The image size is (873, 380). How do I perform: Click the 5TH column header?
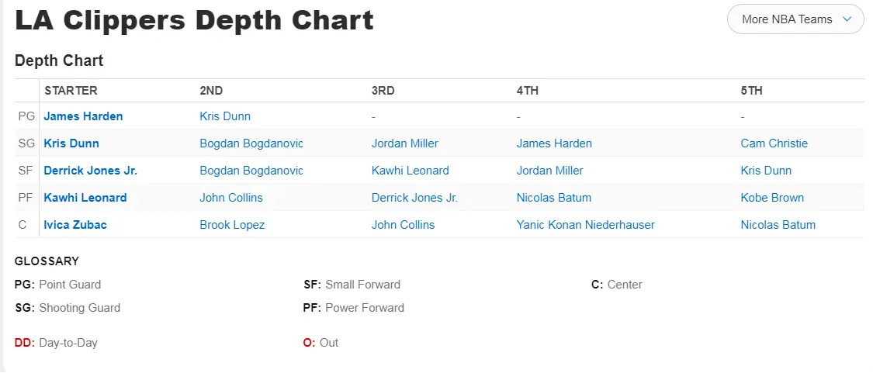[752, 91]
